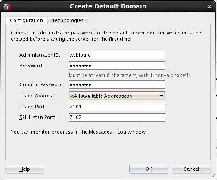Open the Technologies tab
The width and height of the screenshot is (217, 180).
pos(68,20)
